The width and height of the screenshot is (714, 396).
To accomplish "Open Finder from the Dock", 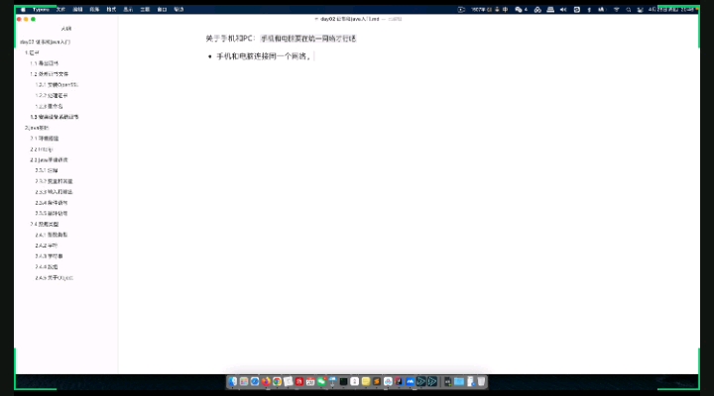I will (233, 381).
